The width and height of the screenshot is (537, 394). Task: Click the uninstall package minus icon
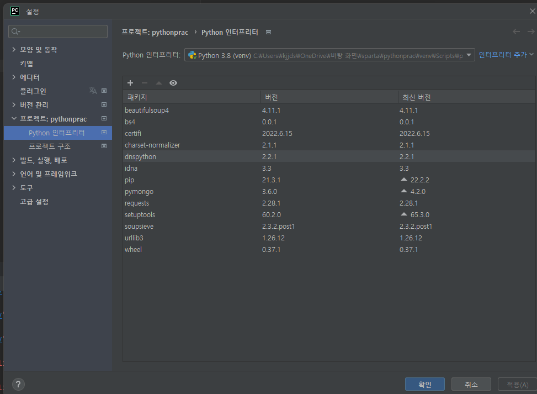145,83
